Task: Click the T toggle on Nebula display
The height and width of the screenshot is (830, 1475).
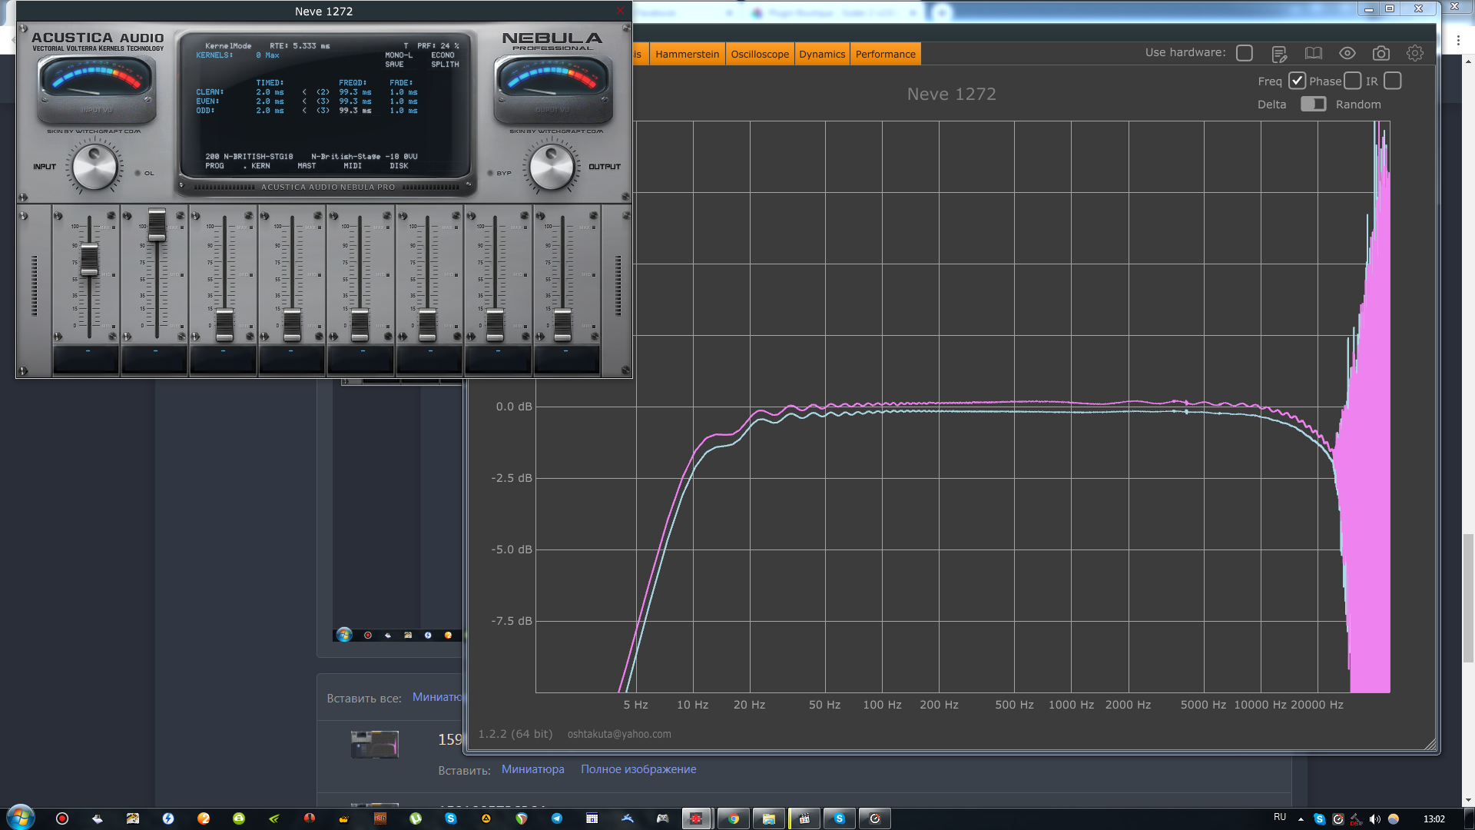Action: tap(406, 46)
